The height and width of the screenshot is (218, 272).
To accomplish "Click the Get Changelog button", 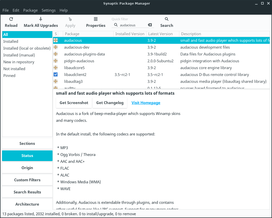I will point(110,103).
